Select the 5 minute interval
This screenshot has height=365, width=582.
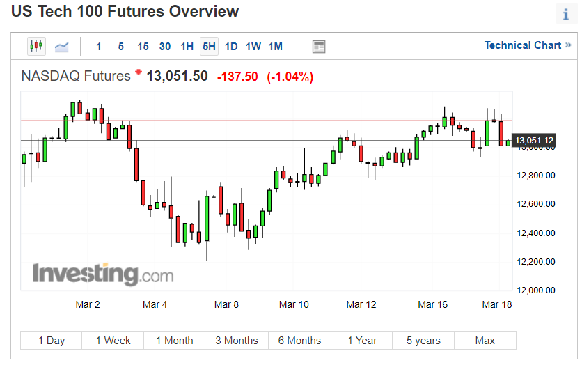[120, 47]
